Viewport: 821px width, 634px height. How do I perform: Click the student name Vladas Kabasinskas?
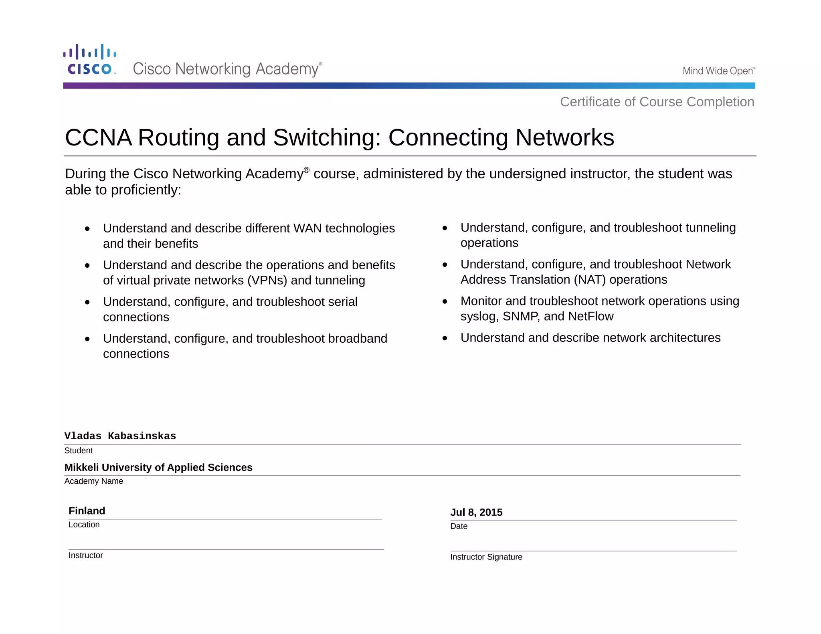(x=120, y=436)
